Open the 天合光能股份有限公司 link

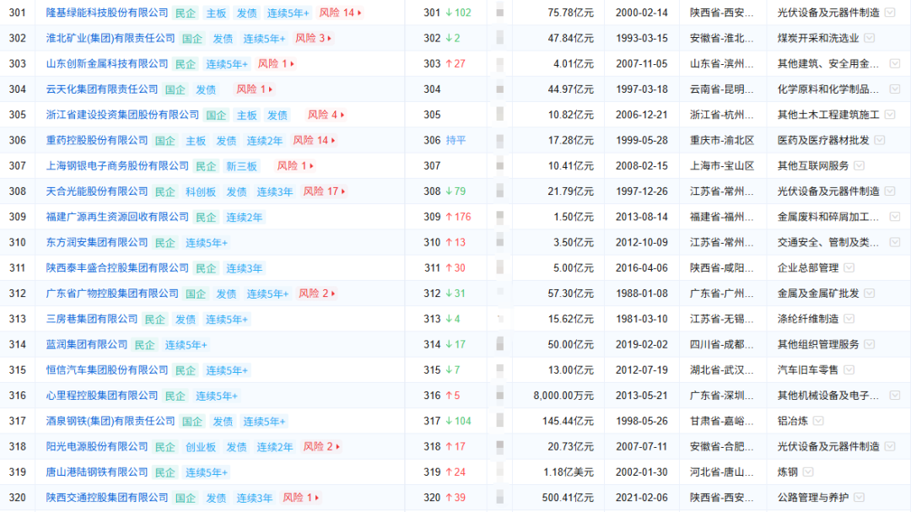[x=97, y=191]
